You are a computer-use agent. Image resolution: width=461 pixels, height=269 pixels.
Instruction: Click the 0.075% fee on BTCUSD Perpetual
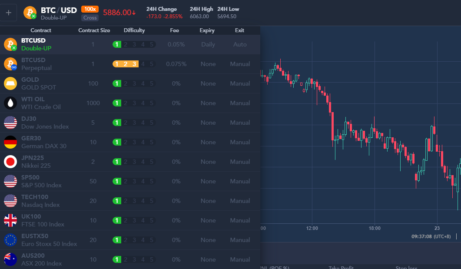[176, 64]
